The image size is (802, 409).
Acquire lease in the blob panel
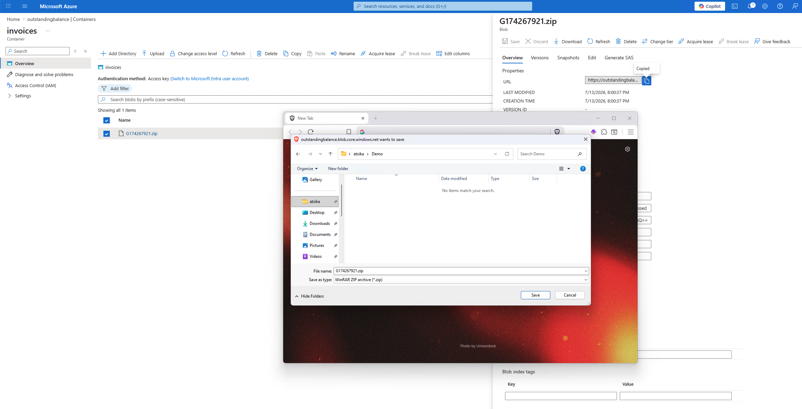pos(696,41)
